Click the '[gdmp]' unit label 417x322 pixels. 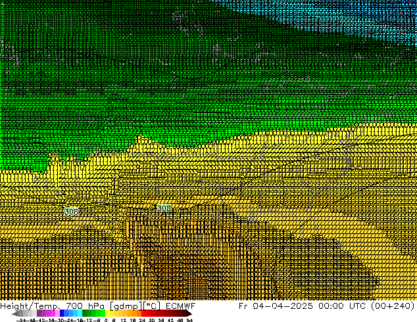click(x=126, y=306)
